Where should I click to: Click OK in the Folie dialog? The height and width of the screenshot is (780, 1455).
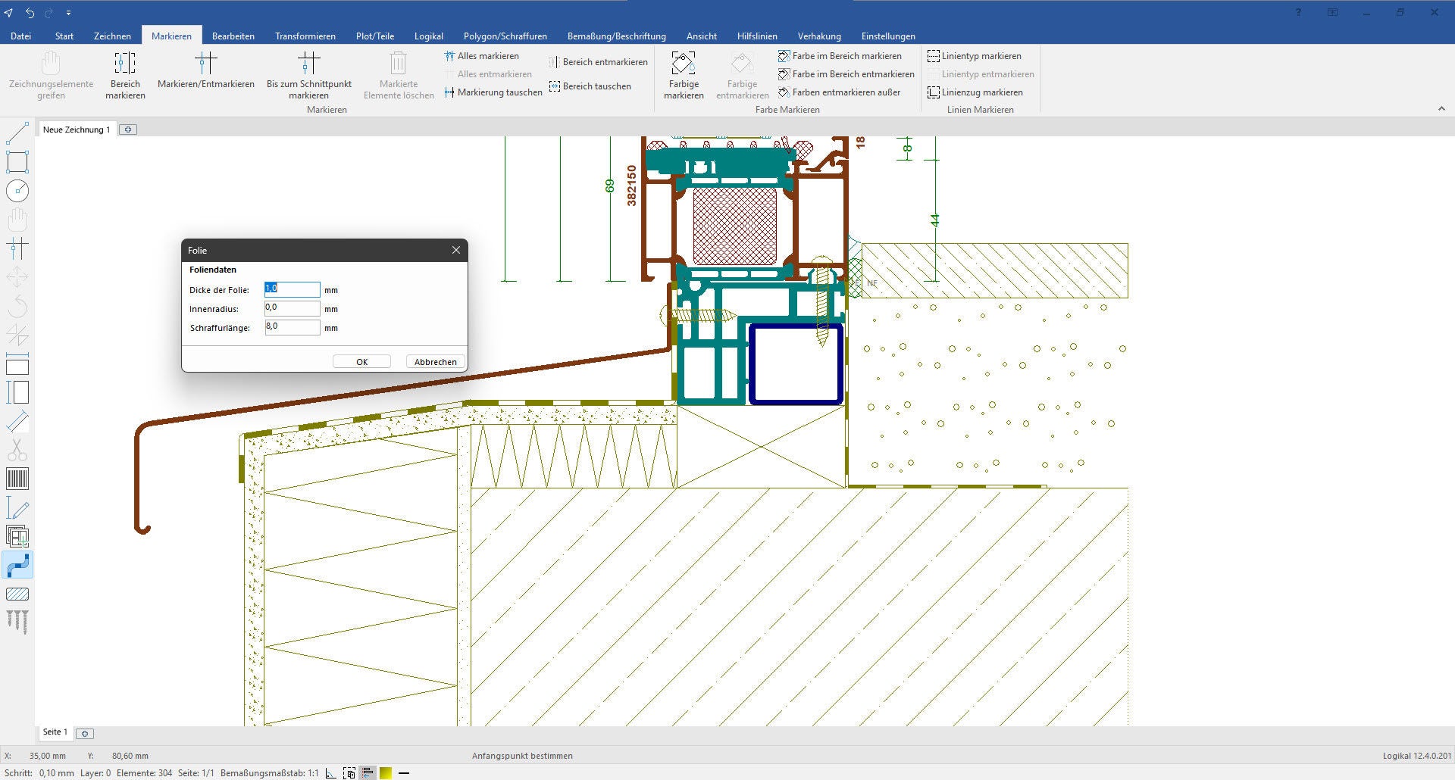362,362
